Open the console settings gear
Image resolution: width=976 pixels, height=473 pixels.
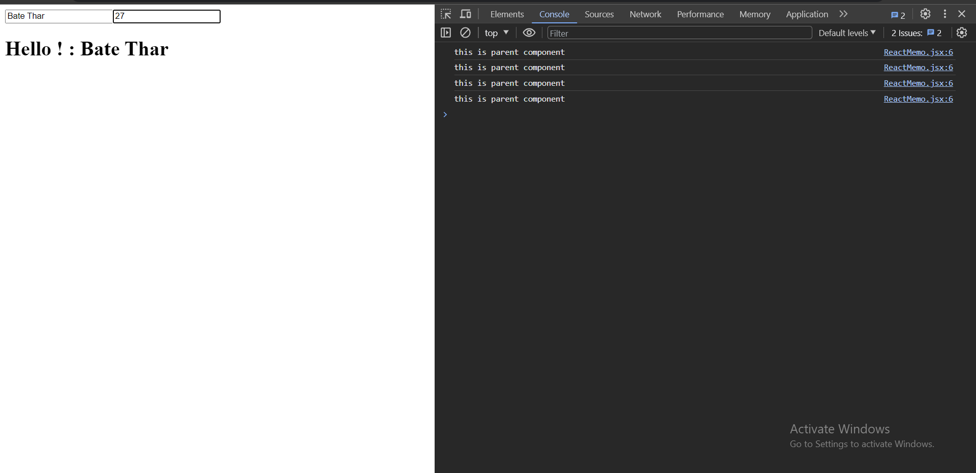(x=961, y=33)
